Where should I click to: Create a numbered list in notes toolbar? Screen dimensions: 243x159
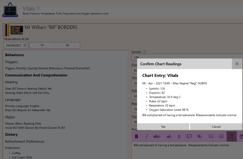pyautogui.click(x=221, y=136)
